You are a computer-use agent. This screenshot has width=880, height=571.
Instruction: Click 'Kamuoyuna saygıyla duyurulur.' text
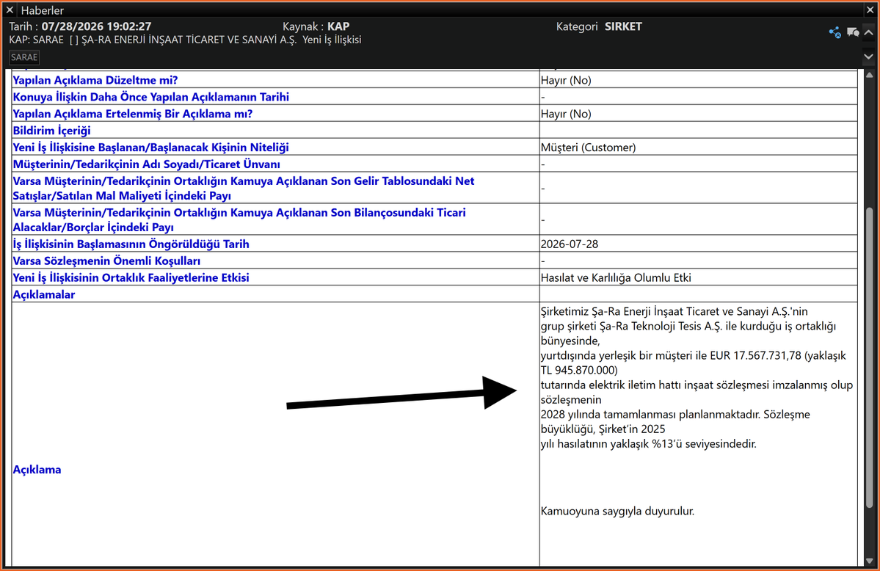pyautogui.click(x=617, y=512)
